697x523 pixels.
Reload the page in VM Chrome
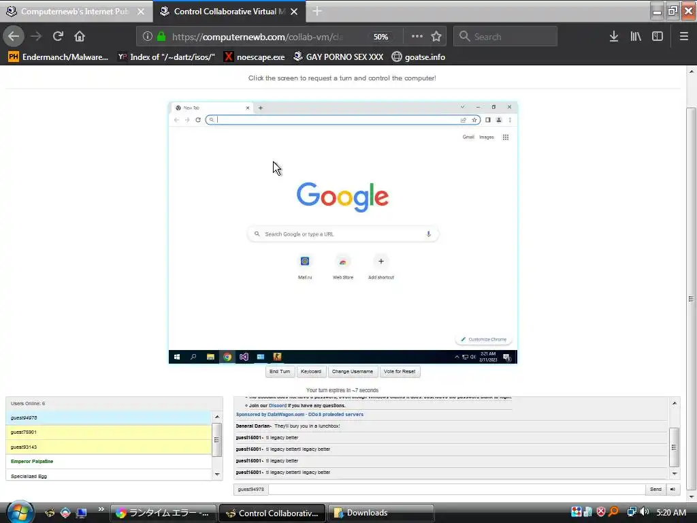198,120
